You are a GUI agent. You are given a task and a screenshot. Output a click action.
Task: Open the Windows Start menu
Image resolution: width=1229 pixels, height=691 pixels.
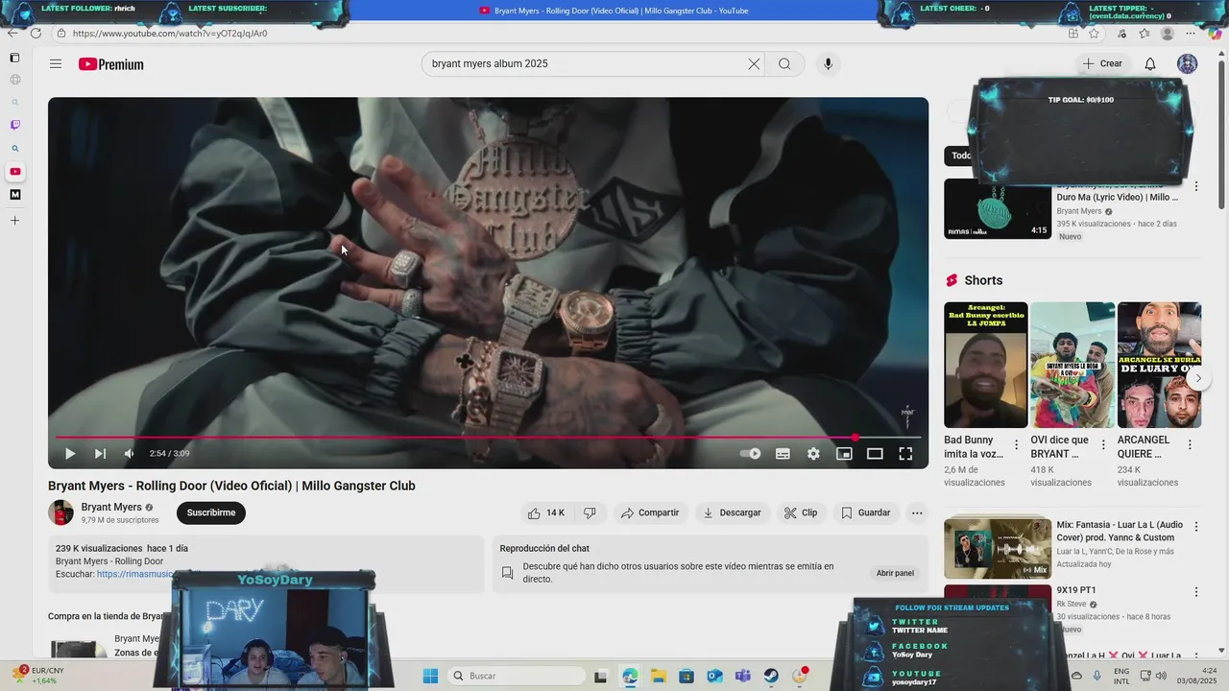(x=430, y=676)
